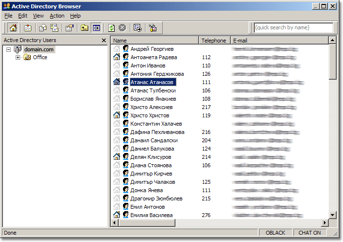Expand the Office tree node
343x242 pixels.
(18, 57)
